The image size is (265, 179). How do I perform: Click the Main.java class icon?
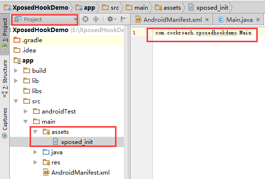pyautogui.click(x=220, y=20)
